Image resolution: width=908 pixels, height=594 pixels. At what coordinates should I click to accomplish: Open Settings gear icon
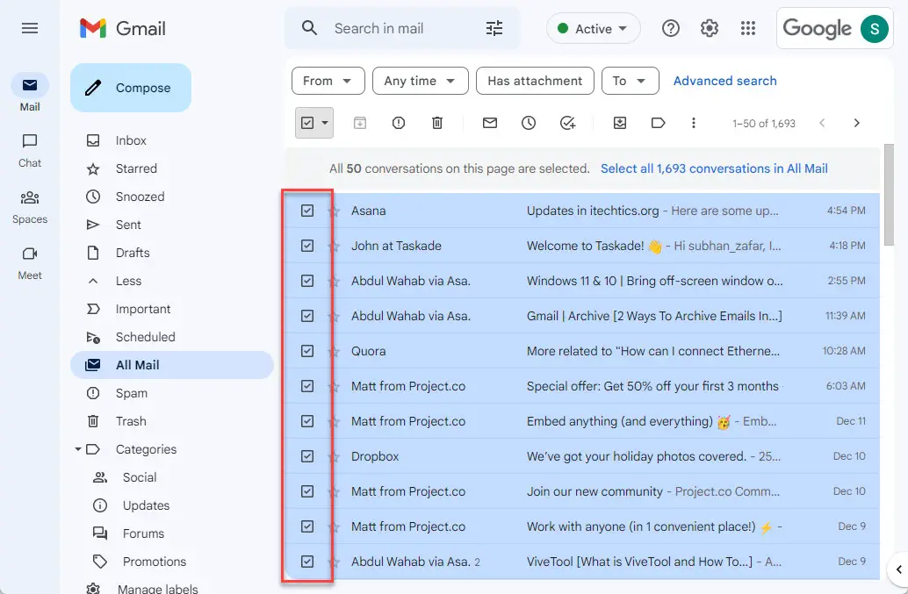tap(710, 28)
